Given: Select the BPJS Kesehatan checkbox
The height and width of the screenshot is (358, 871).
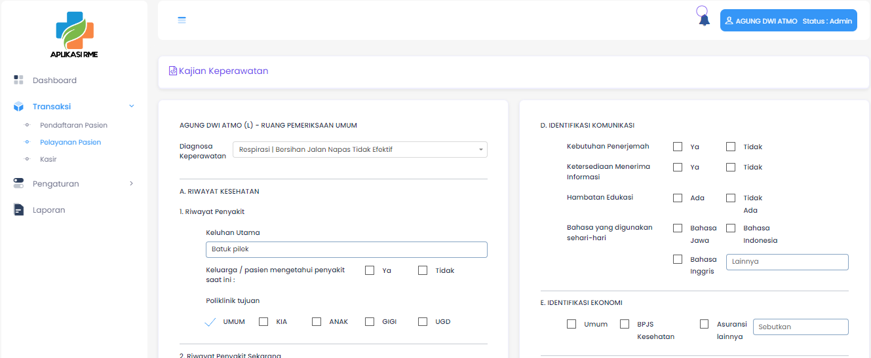Looking at the screenshot, I should [625, 324].
